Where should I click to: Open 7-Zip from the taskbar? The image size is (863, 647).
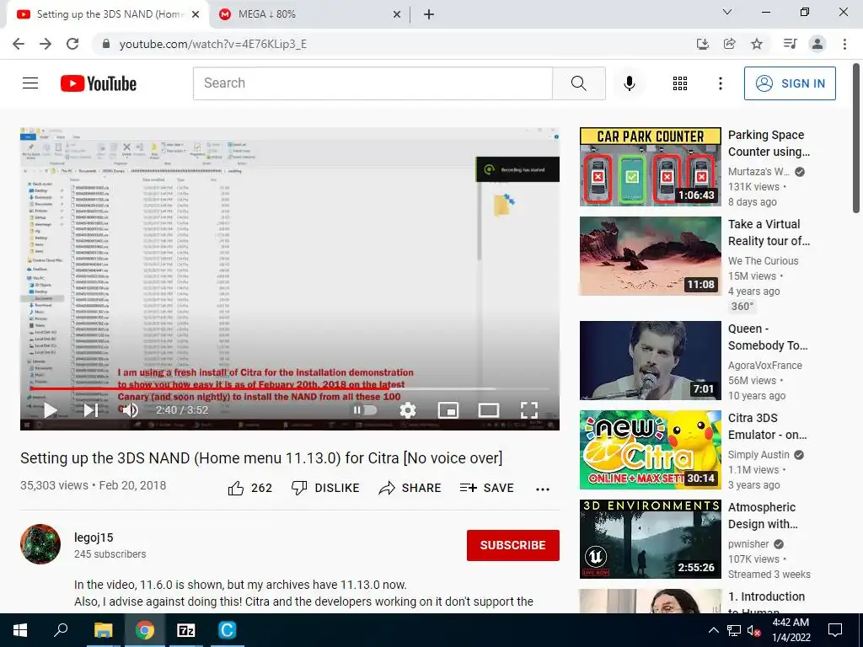[186, 630]
